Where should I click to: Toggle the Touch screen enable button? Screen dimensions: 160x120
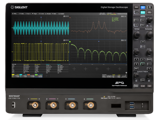(x=136, y=12)
